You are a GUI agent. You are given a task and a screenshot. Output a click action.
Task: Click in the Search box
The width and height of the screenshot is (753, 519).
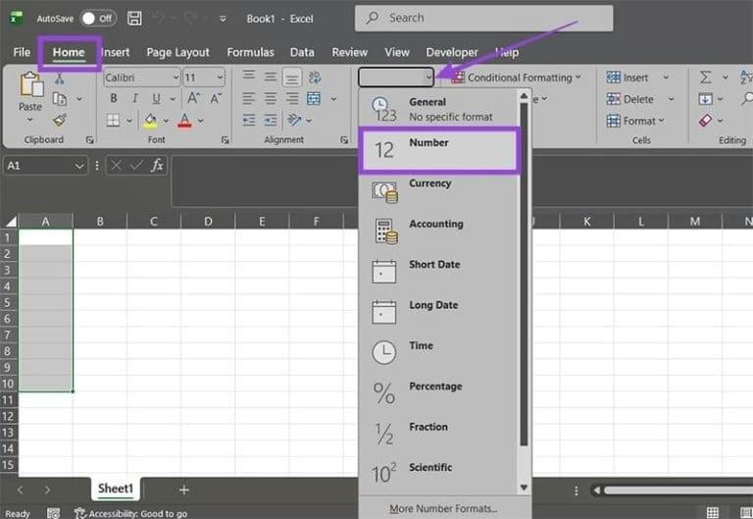483,18
